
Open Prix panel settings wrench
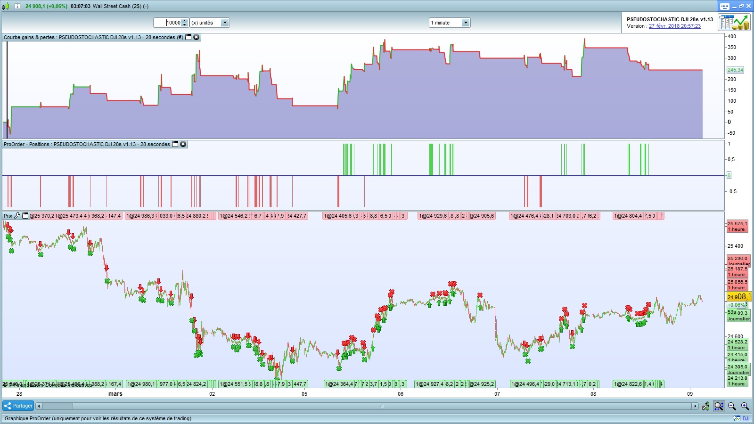coord(17,216)
